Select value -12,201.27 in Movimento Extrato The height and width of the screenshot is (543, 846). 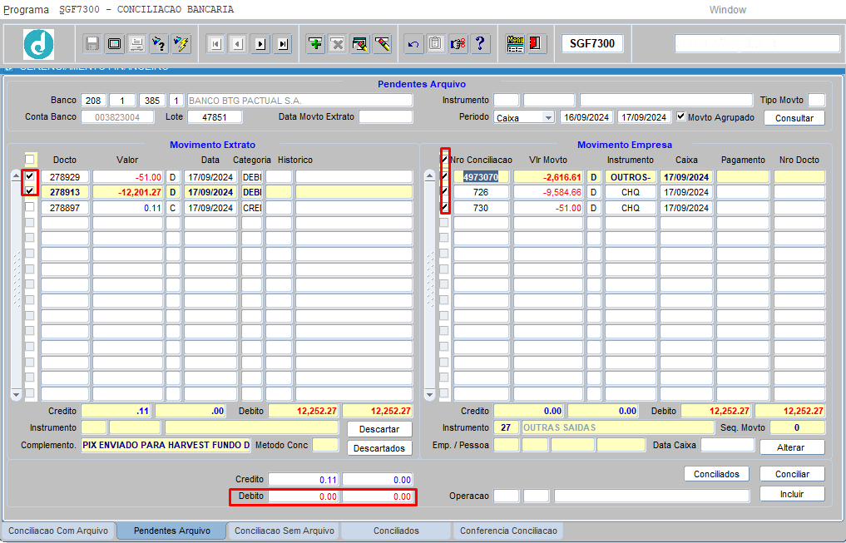coord(128,192)
